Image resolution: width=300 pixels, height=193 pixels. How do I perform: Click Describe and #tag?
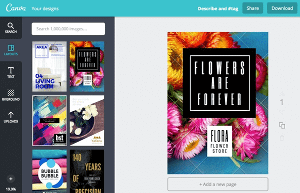tap(218, 8)
